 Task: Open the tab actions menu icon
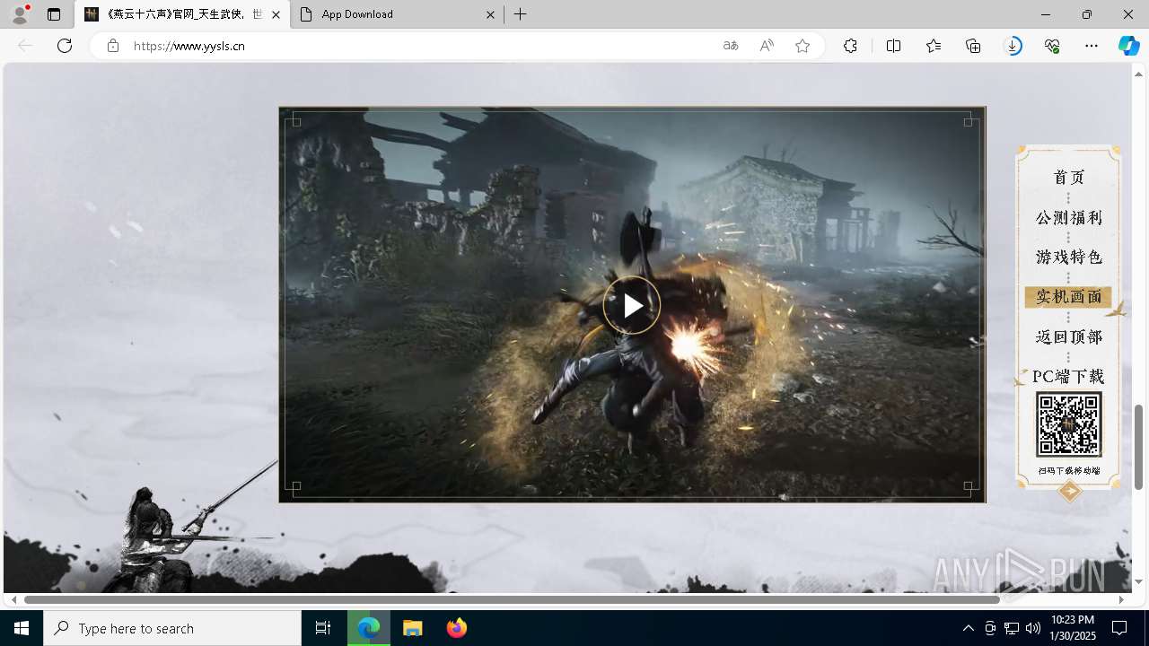click(x=54, y=14)
